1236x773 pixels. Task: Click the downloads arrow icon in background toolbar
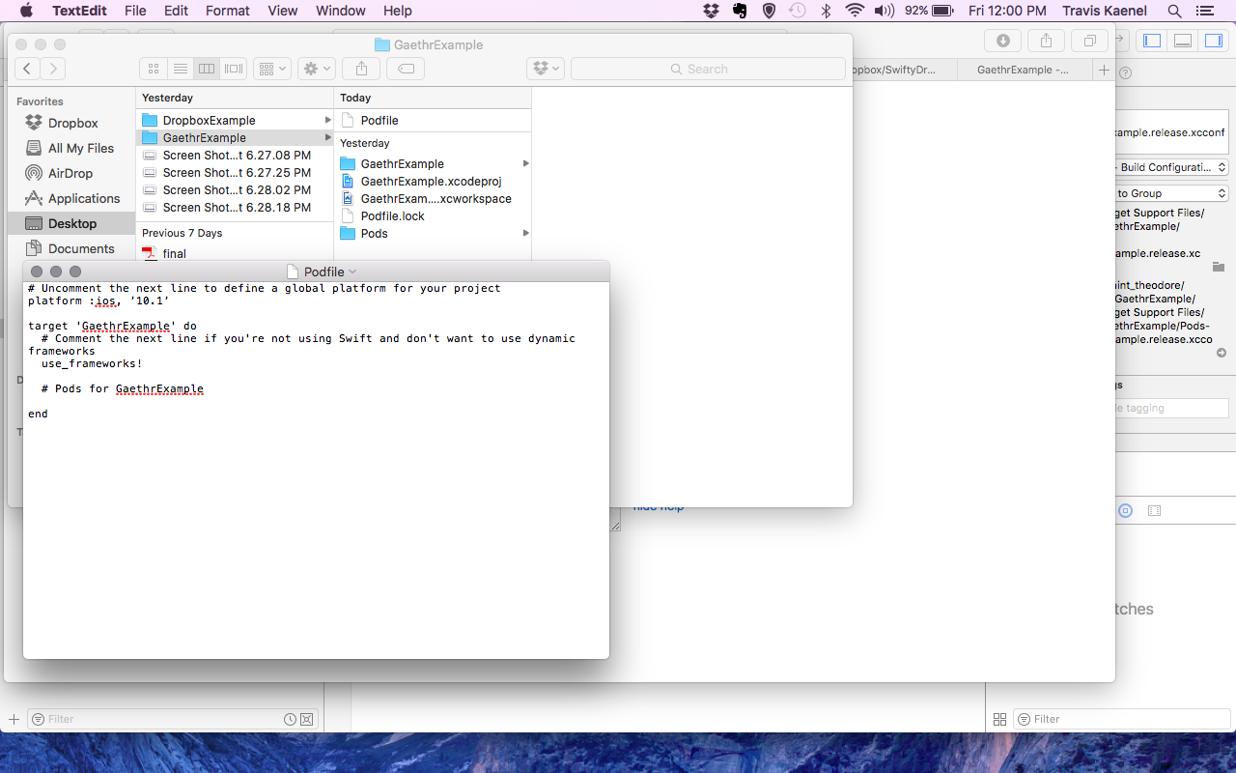tap(1003, 41)
